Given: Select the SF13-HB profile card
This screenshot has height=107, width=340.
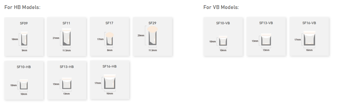Looking at the screenshot, I should tap(66, 80).
